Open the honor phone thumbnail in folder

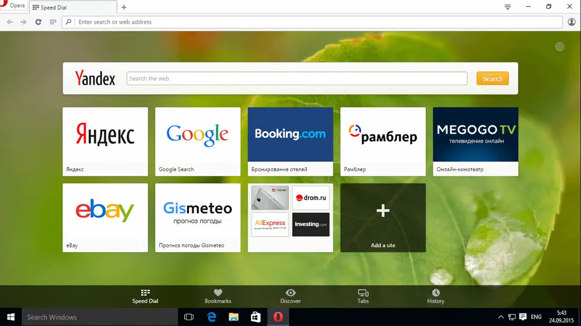click(x=270, y=198)
